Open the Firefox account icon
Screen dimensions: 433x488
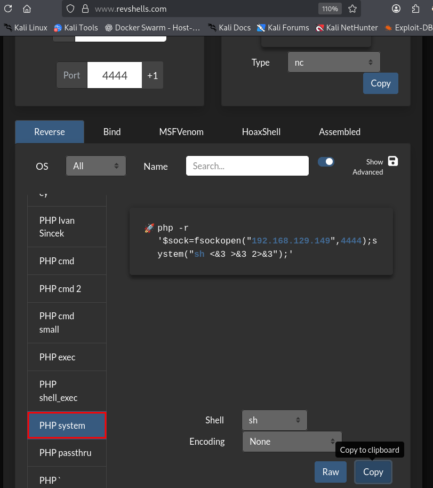click(x=396, y=9)
